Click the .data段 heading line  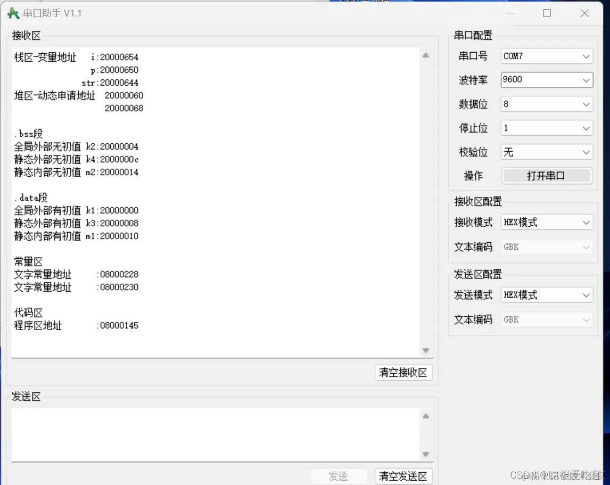(31, 198)
